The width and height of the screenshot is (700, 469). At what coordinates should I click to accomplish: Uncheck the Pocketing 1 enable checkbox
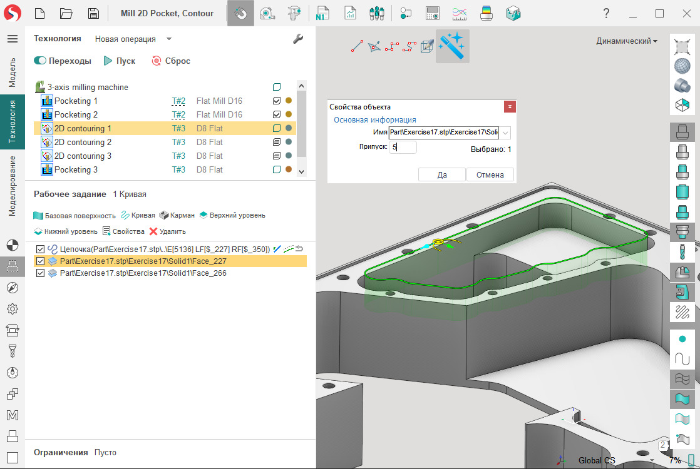(277, 101)
